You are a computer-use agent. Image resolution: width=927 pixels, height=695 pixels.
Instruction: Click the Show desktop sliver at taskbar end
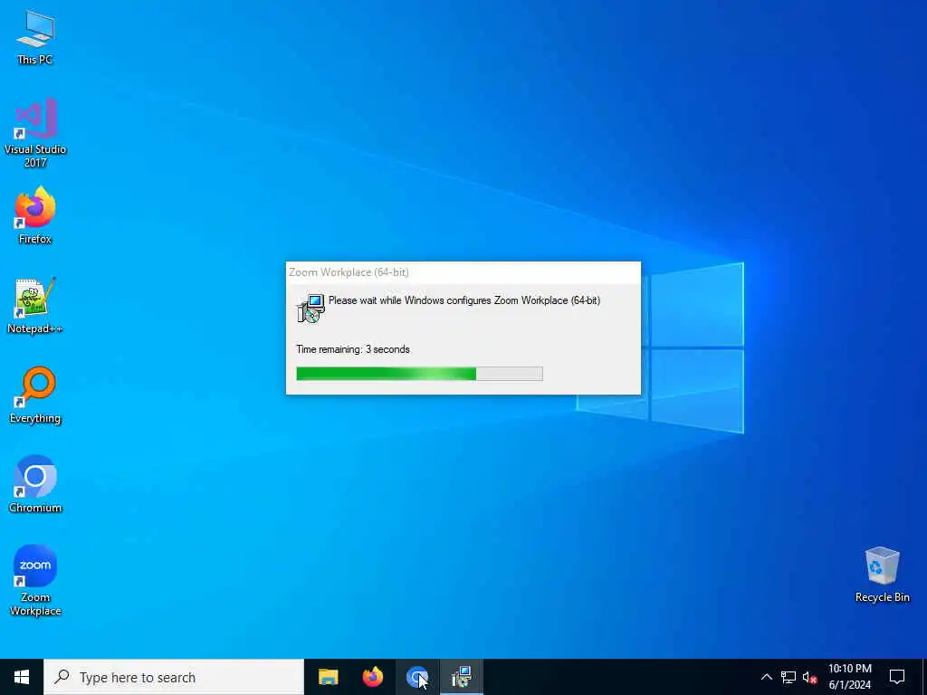pos(924,677)
